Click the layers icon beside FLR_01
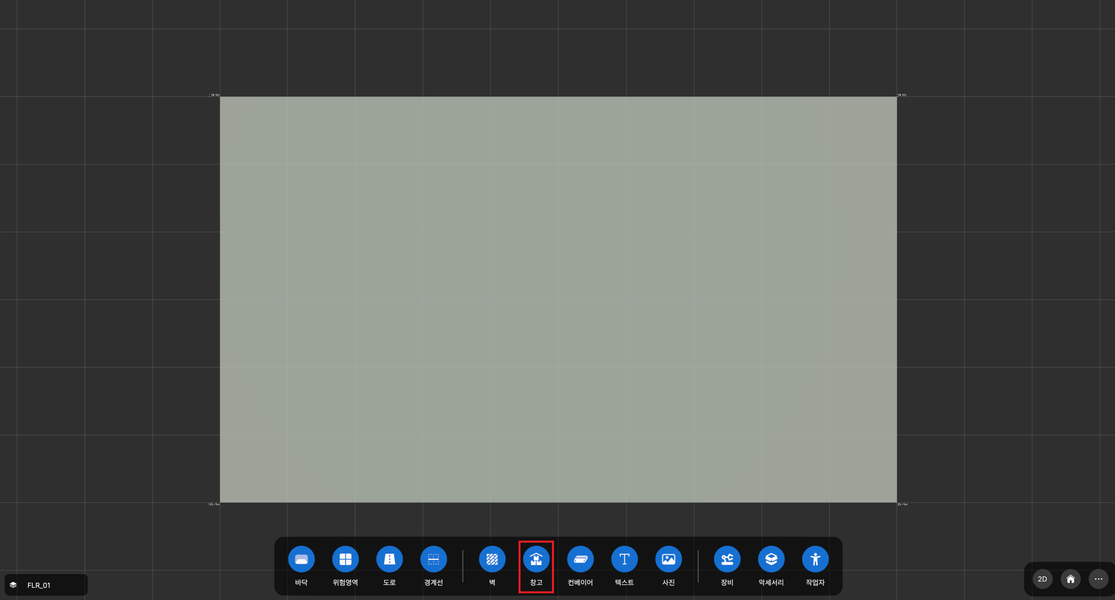1115x600 pixels. click(13, 584)
